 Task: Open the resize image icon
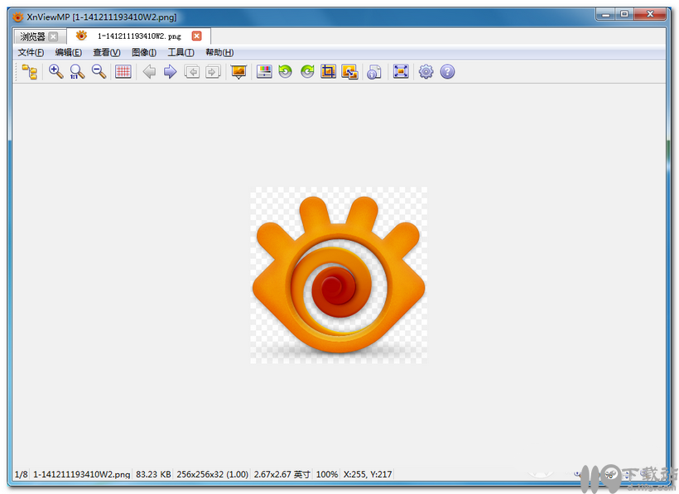click(349, 72)
